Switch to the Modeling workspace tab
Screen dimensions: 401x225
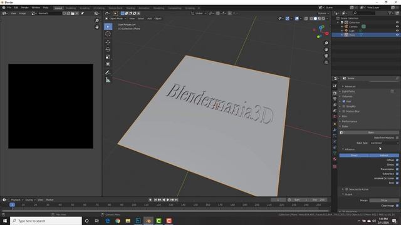pyautogui.click(x=71, y=8)
